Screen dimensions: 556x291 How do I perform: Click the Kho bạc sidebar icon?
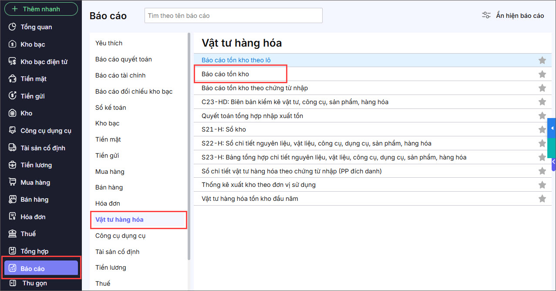13,44
